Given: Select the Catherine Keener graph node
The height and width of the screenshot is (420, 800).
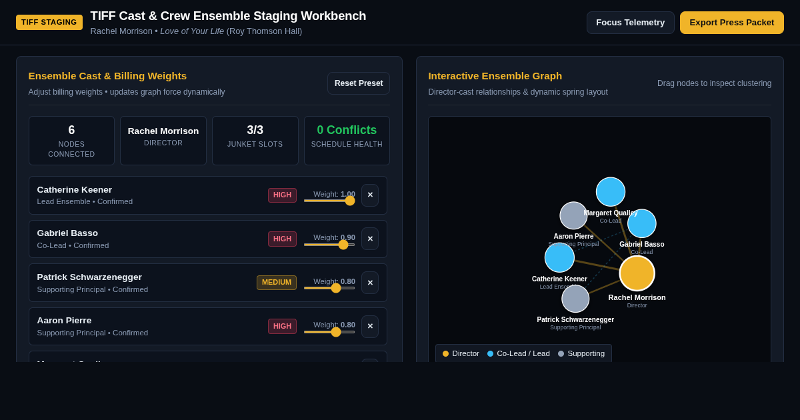Looking at the screenshot, I should click(x=559, y=257).
